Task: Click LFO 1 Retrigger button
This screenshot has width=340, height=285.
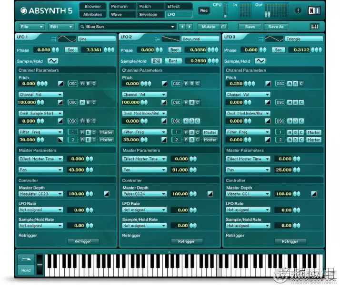Action: tap(83, 241)
